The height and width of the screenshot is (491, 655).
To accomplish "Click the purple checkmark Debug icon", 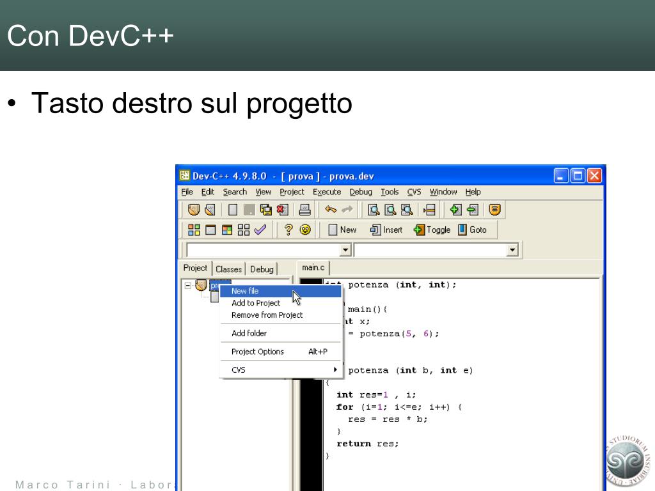I will point(260,230).
